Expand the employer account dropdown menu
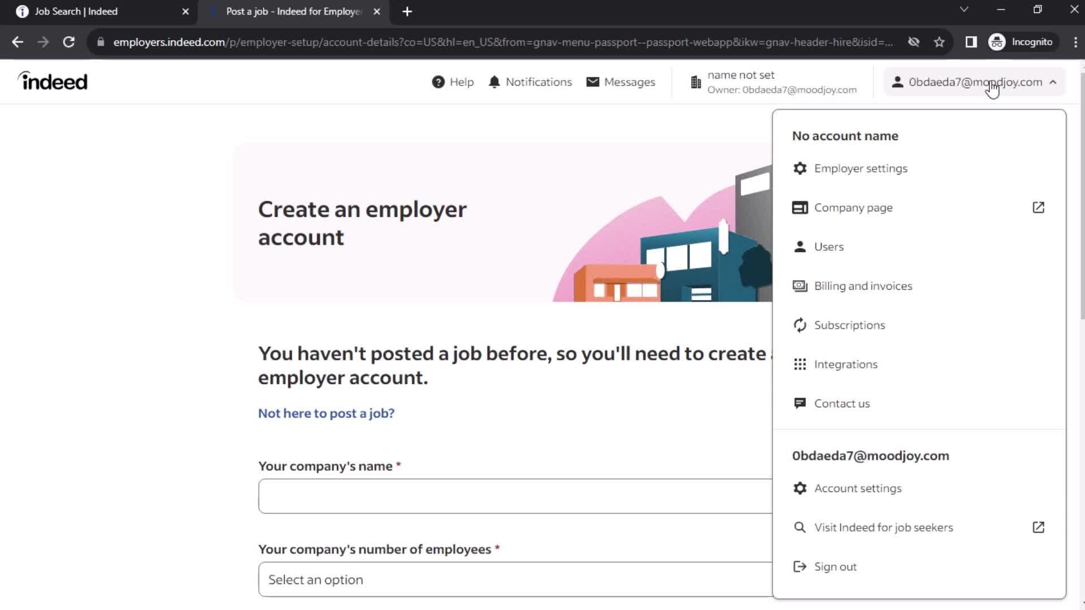The width and height of the screenshot is (1085, 610). [x=974, y=82]
